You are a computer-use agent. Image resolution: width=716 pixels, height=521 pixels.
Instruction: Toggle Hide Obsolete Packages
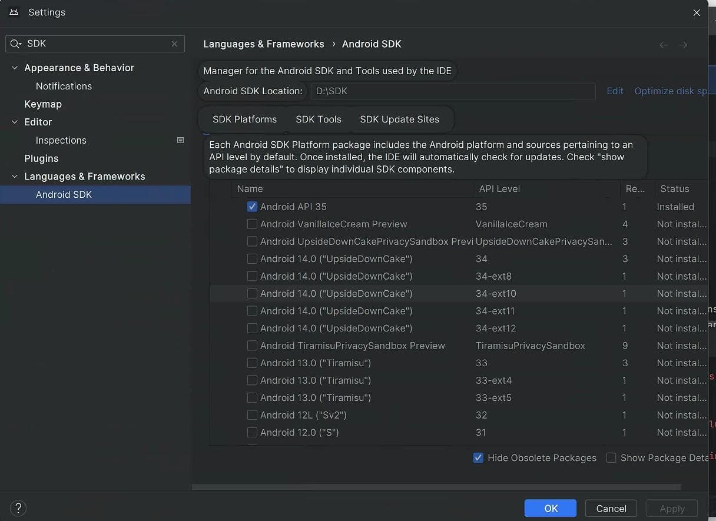click(x=478, y=457)
